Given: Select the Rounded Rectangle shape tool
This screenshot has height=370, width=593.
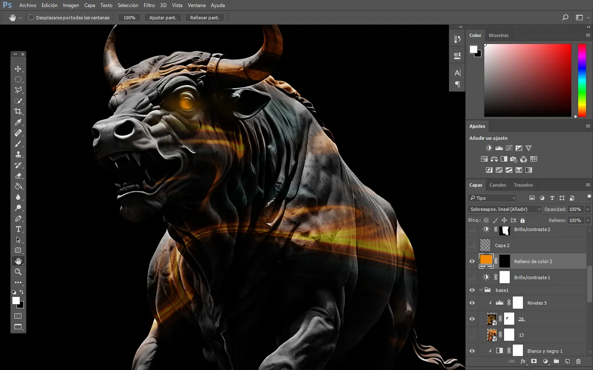Looking at the screenshot, I should pyautogui.click(x=18, y=251).
